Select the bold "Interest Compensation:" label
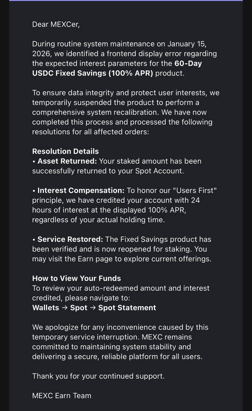 point(81,190)
